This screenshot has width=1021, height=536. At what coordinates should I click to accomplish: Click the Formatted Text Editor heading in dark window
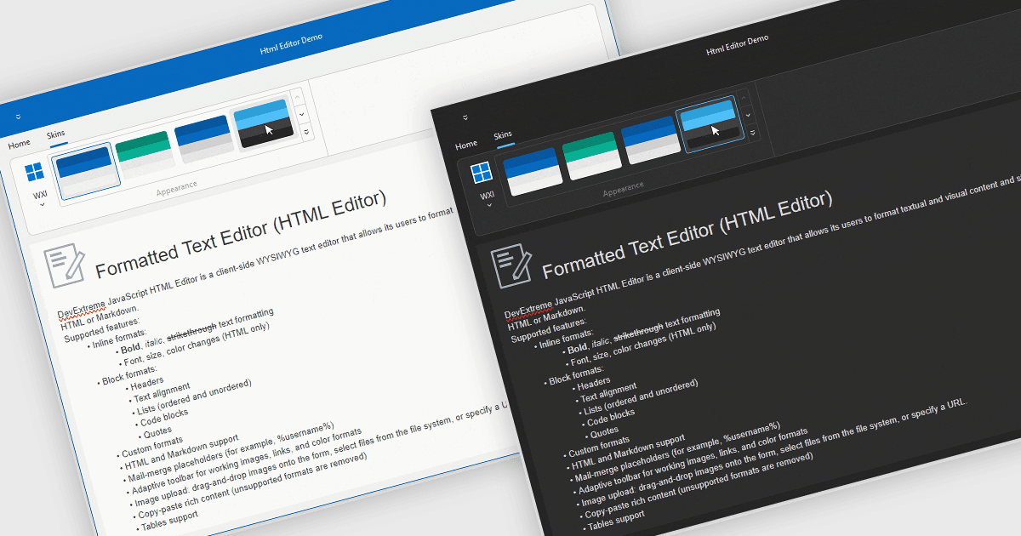(687, 237)
